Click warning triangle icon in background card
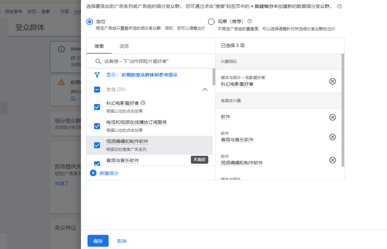The height and width of the screenshot is (249, 387). [62, 82]
